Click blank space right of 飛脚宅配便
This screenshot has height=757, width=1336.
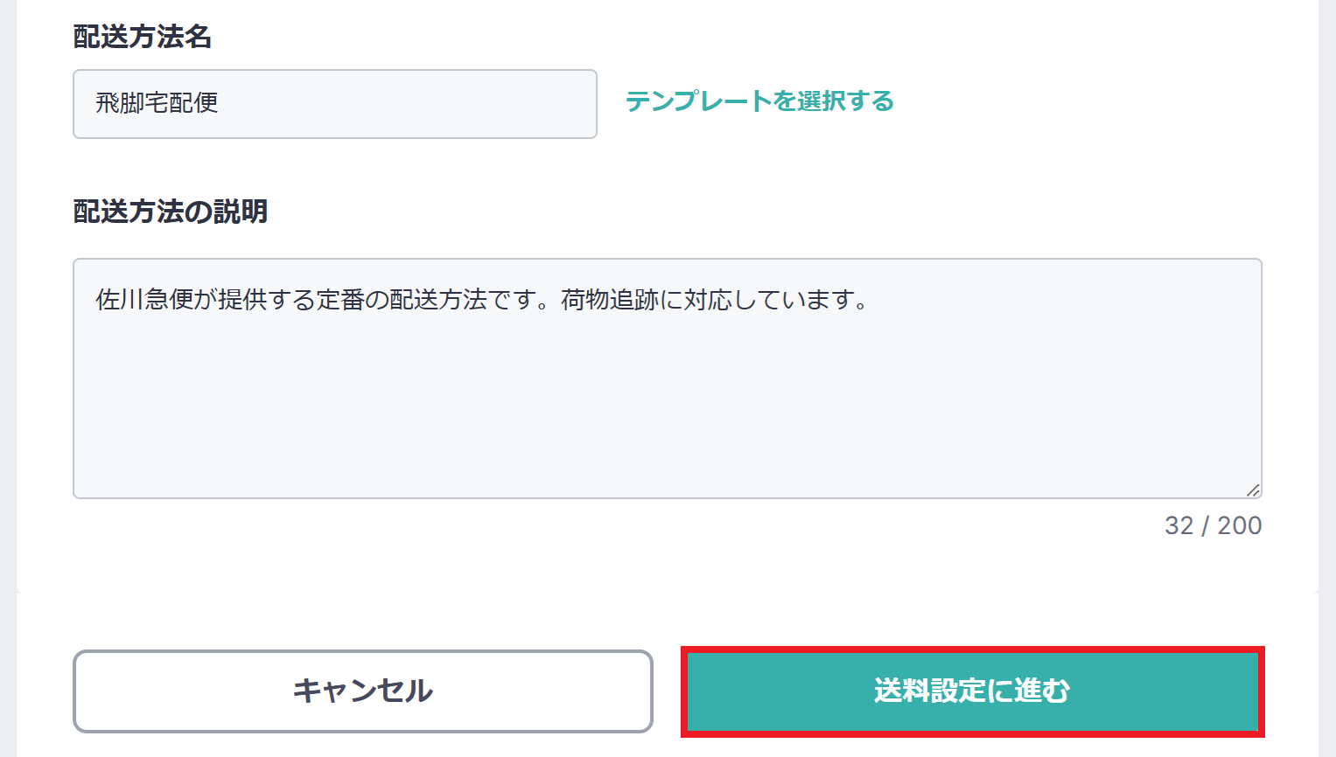click(x=420, y=103)
